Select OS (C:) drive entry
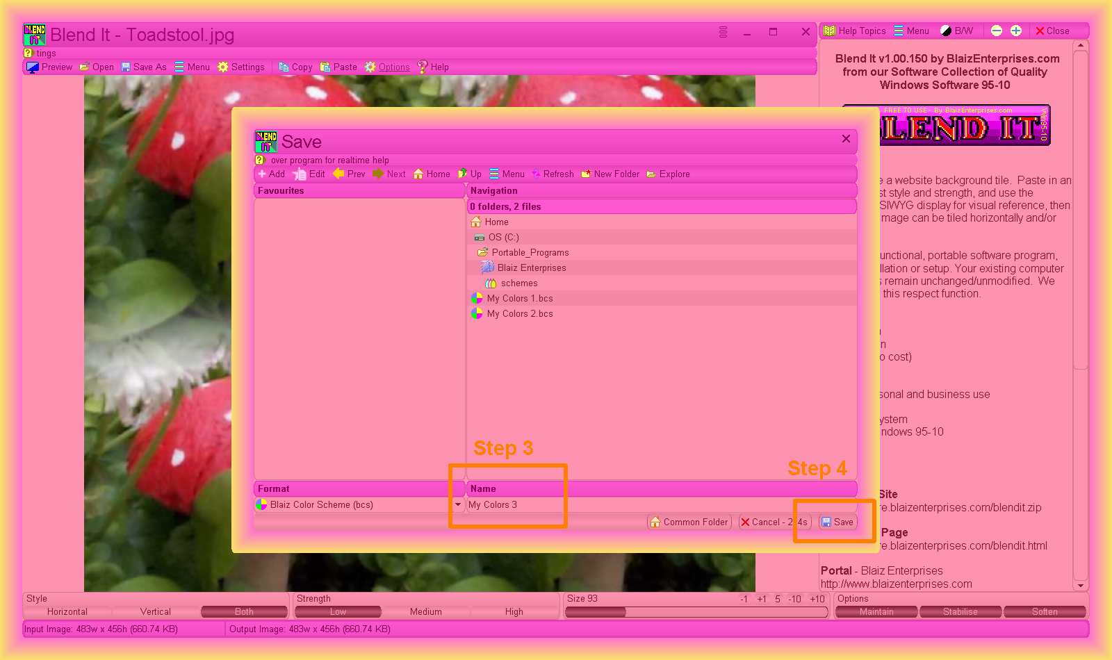This screenshot has height=660, width=1112. pos(662,238)
